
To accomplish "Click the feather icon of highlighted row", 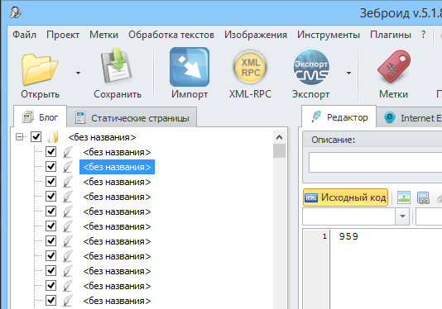I will pyautogui.click(x=68, y=167).
